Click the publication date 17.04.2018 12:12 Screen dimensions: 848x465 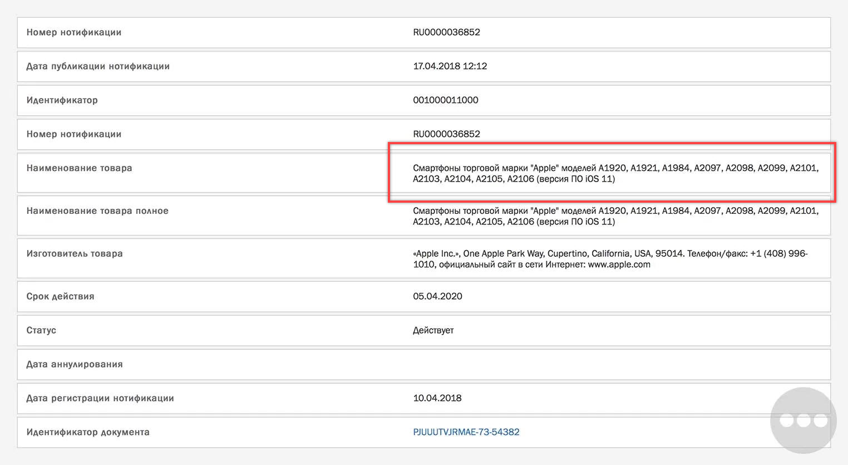(450, 66)
